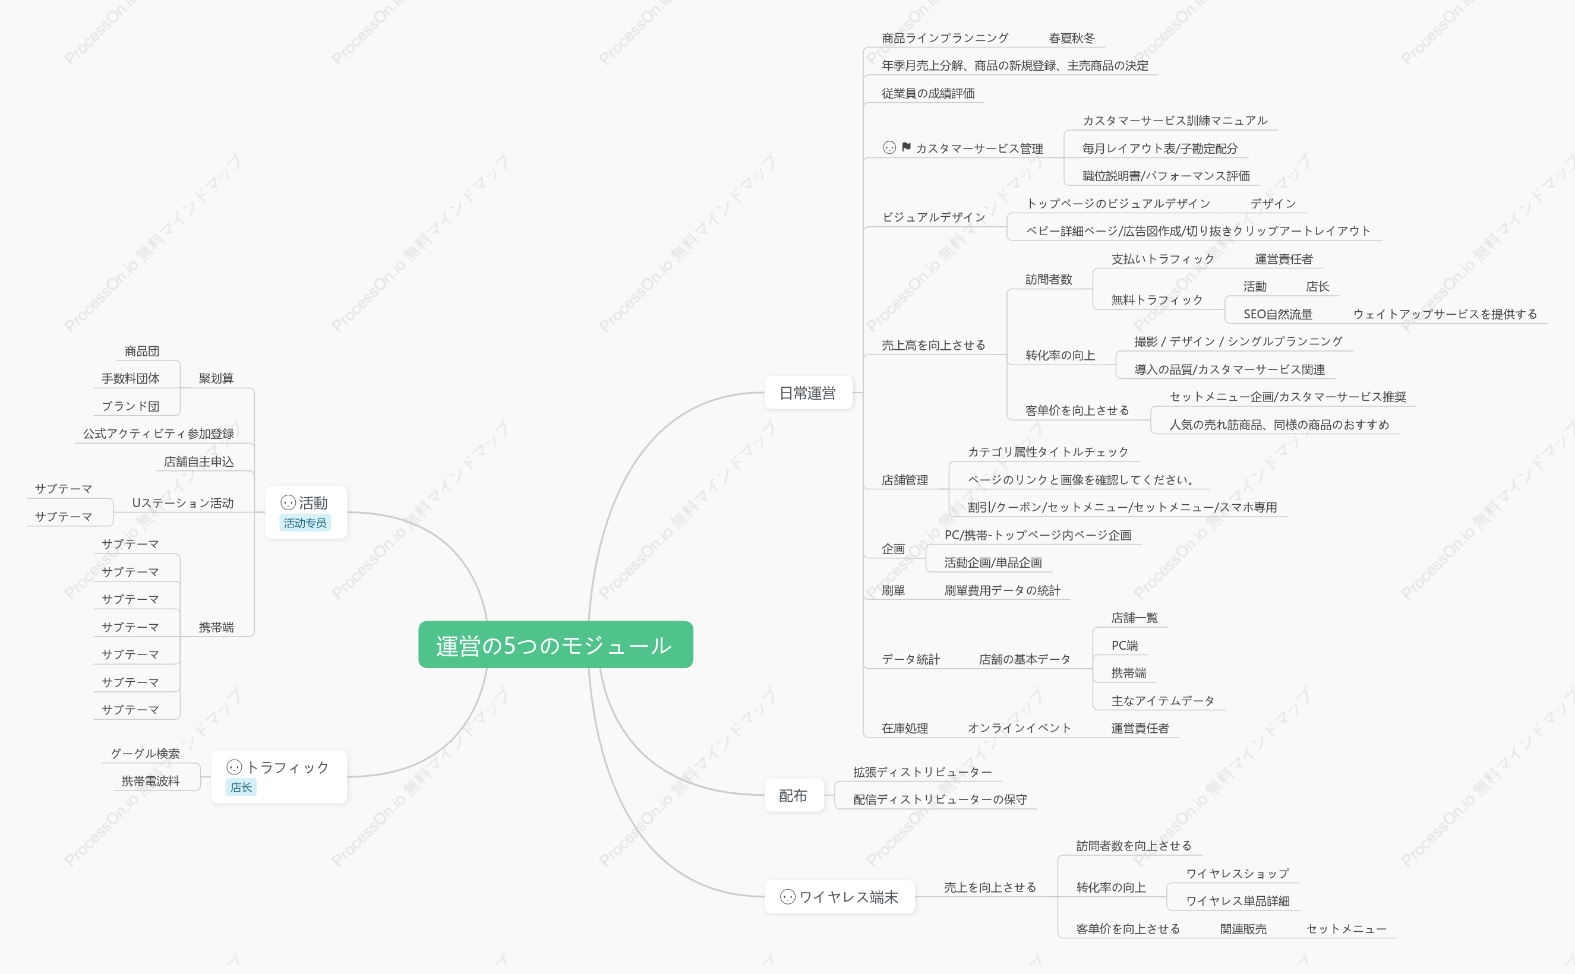This screenshot has height=974, width=1575.
Task: Select the 主なアイテムデータ subtopic
Action: click(x=1163, y=700)
